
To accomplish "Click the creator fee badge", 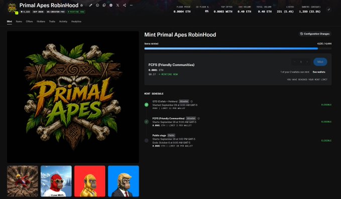I will (56, 12).
